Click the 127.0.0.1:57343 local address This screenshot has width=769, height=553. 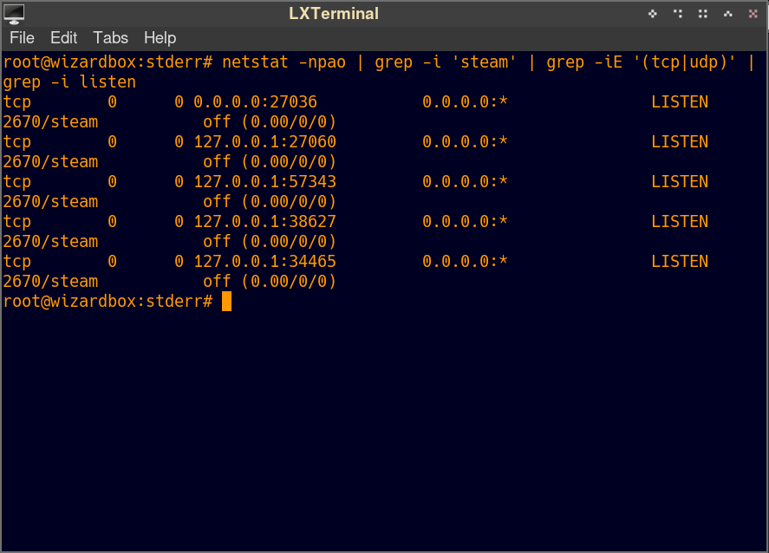click(x=264, y=182)
